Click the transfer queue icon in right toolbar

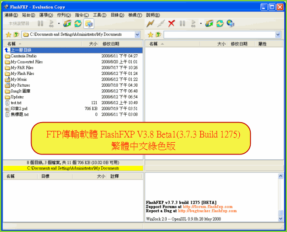click(209, 24)
